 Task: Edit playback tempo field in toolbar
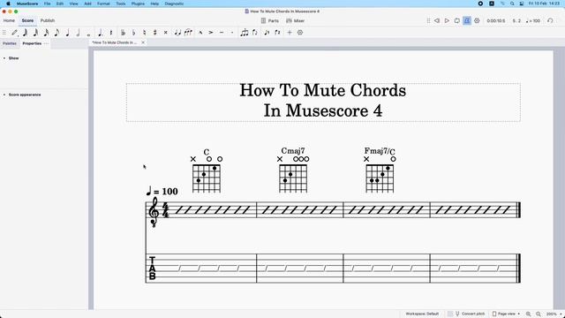tap(533, 21)
